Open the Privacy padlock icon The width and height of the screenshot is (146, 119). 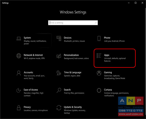tap(19, 108)
